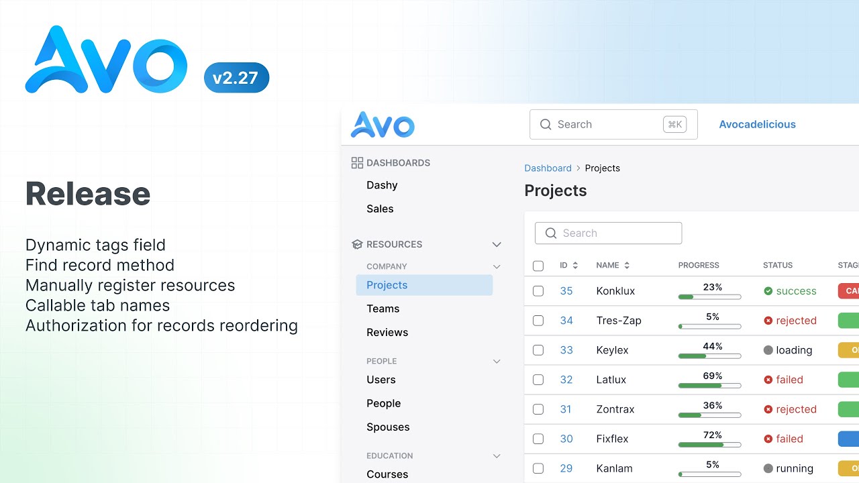Click the 'Dynamic tags field' text
Viewport: 859px width, 483px height.
(95, 245)
